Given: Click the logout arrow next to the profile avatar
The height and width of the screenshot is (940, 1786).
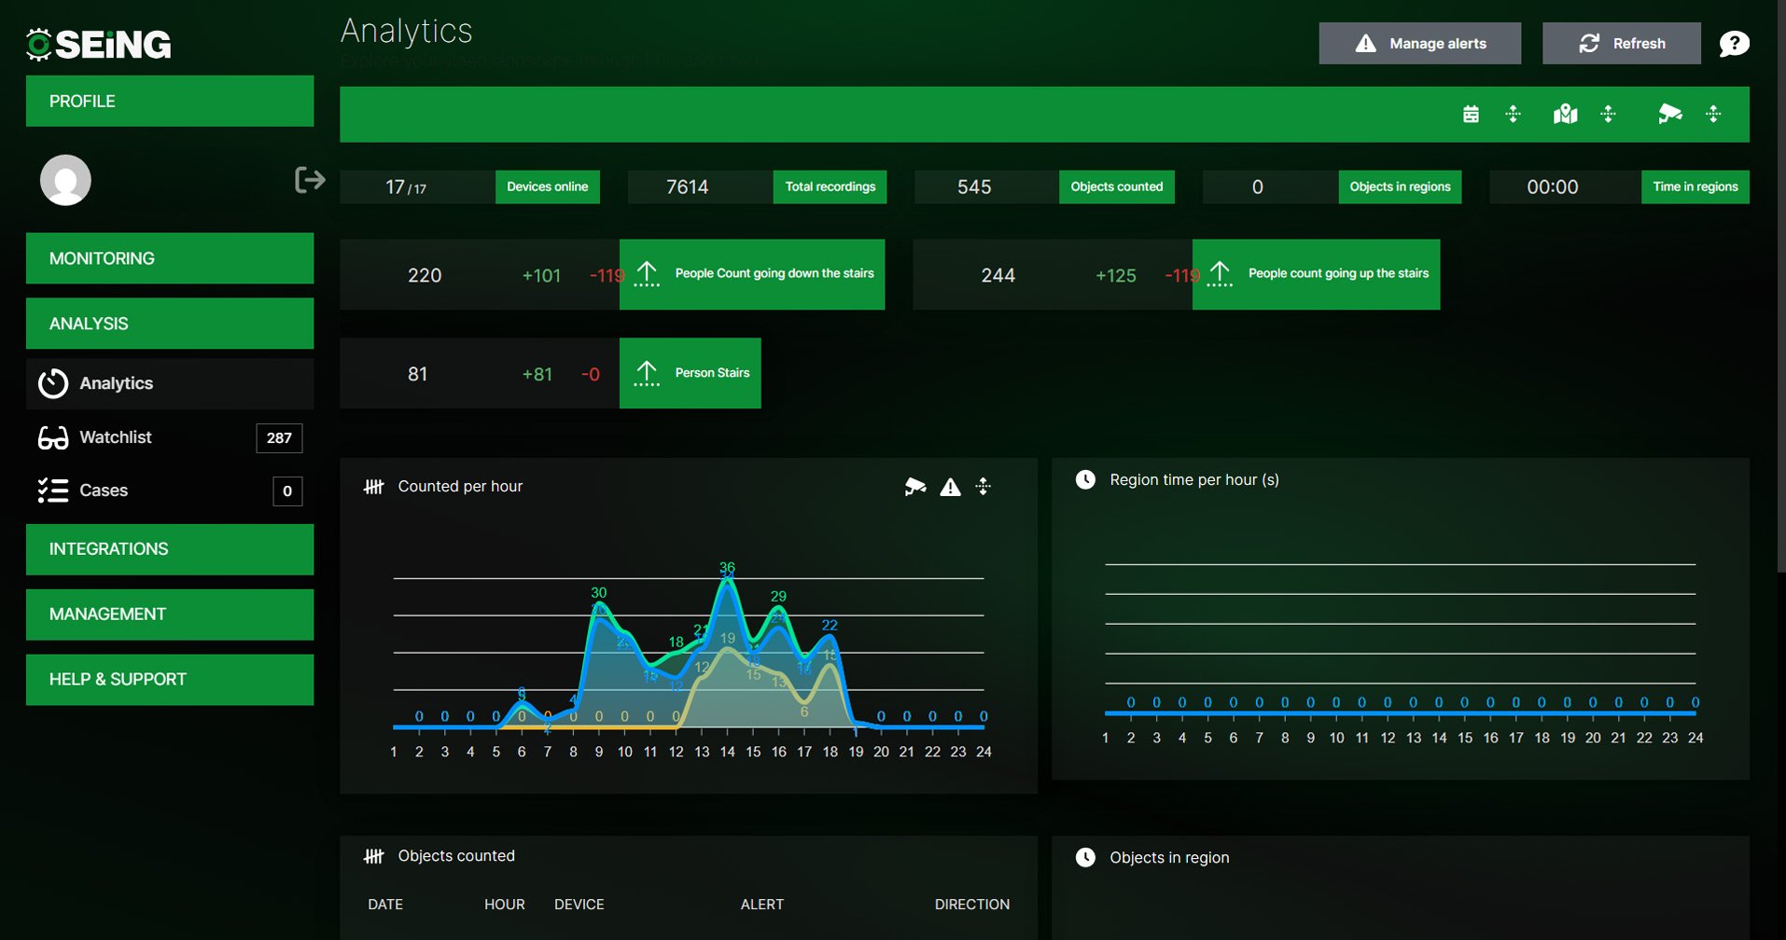Looking at the screenshot, I should [310, 180].
